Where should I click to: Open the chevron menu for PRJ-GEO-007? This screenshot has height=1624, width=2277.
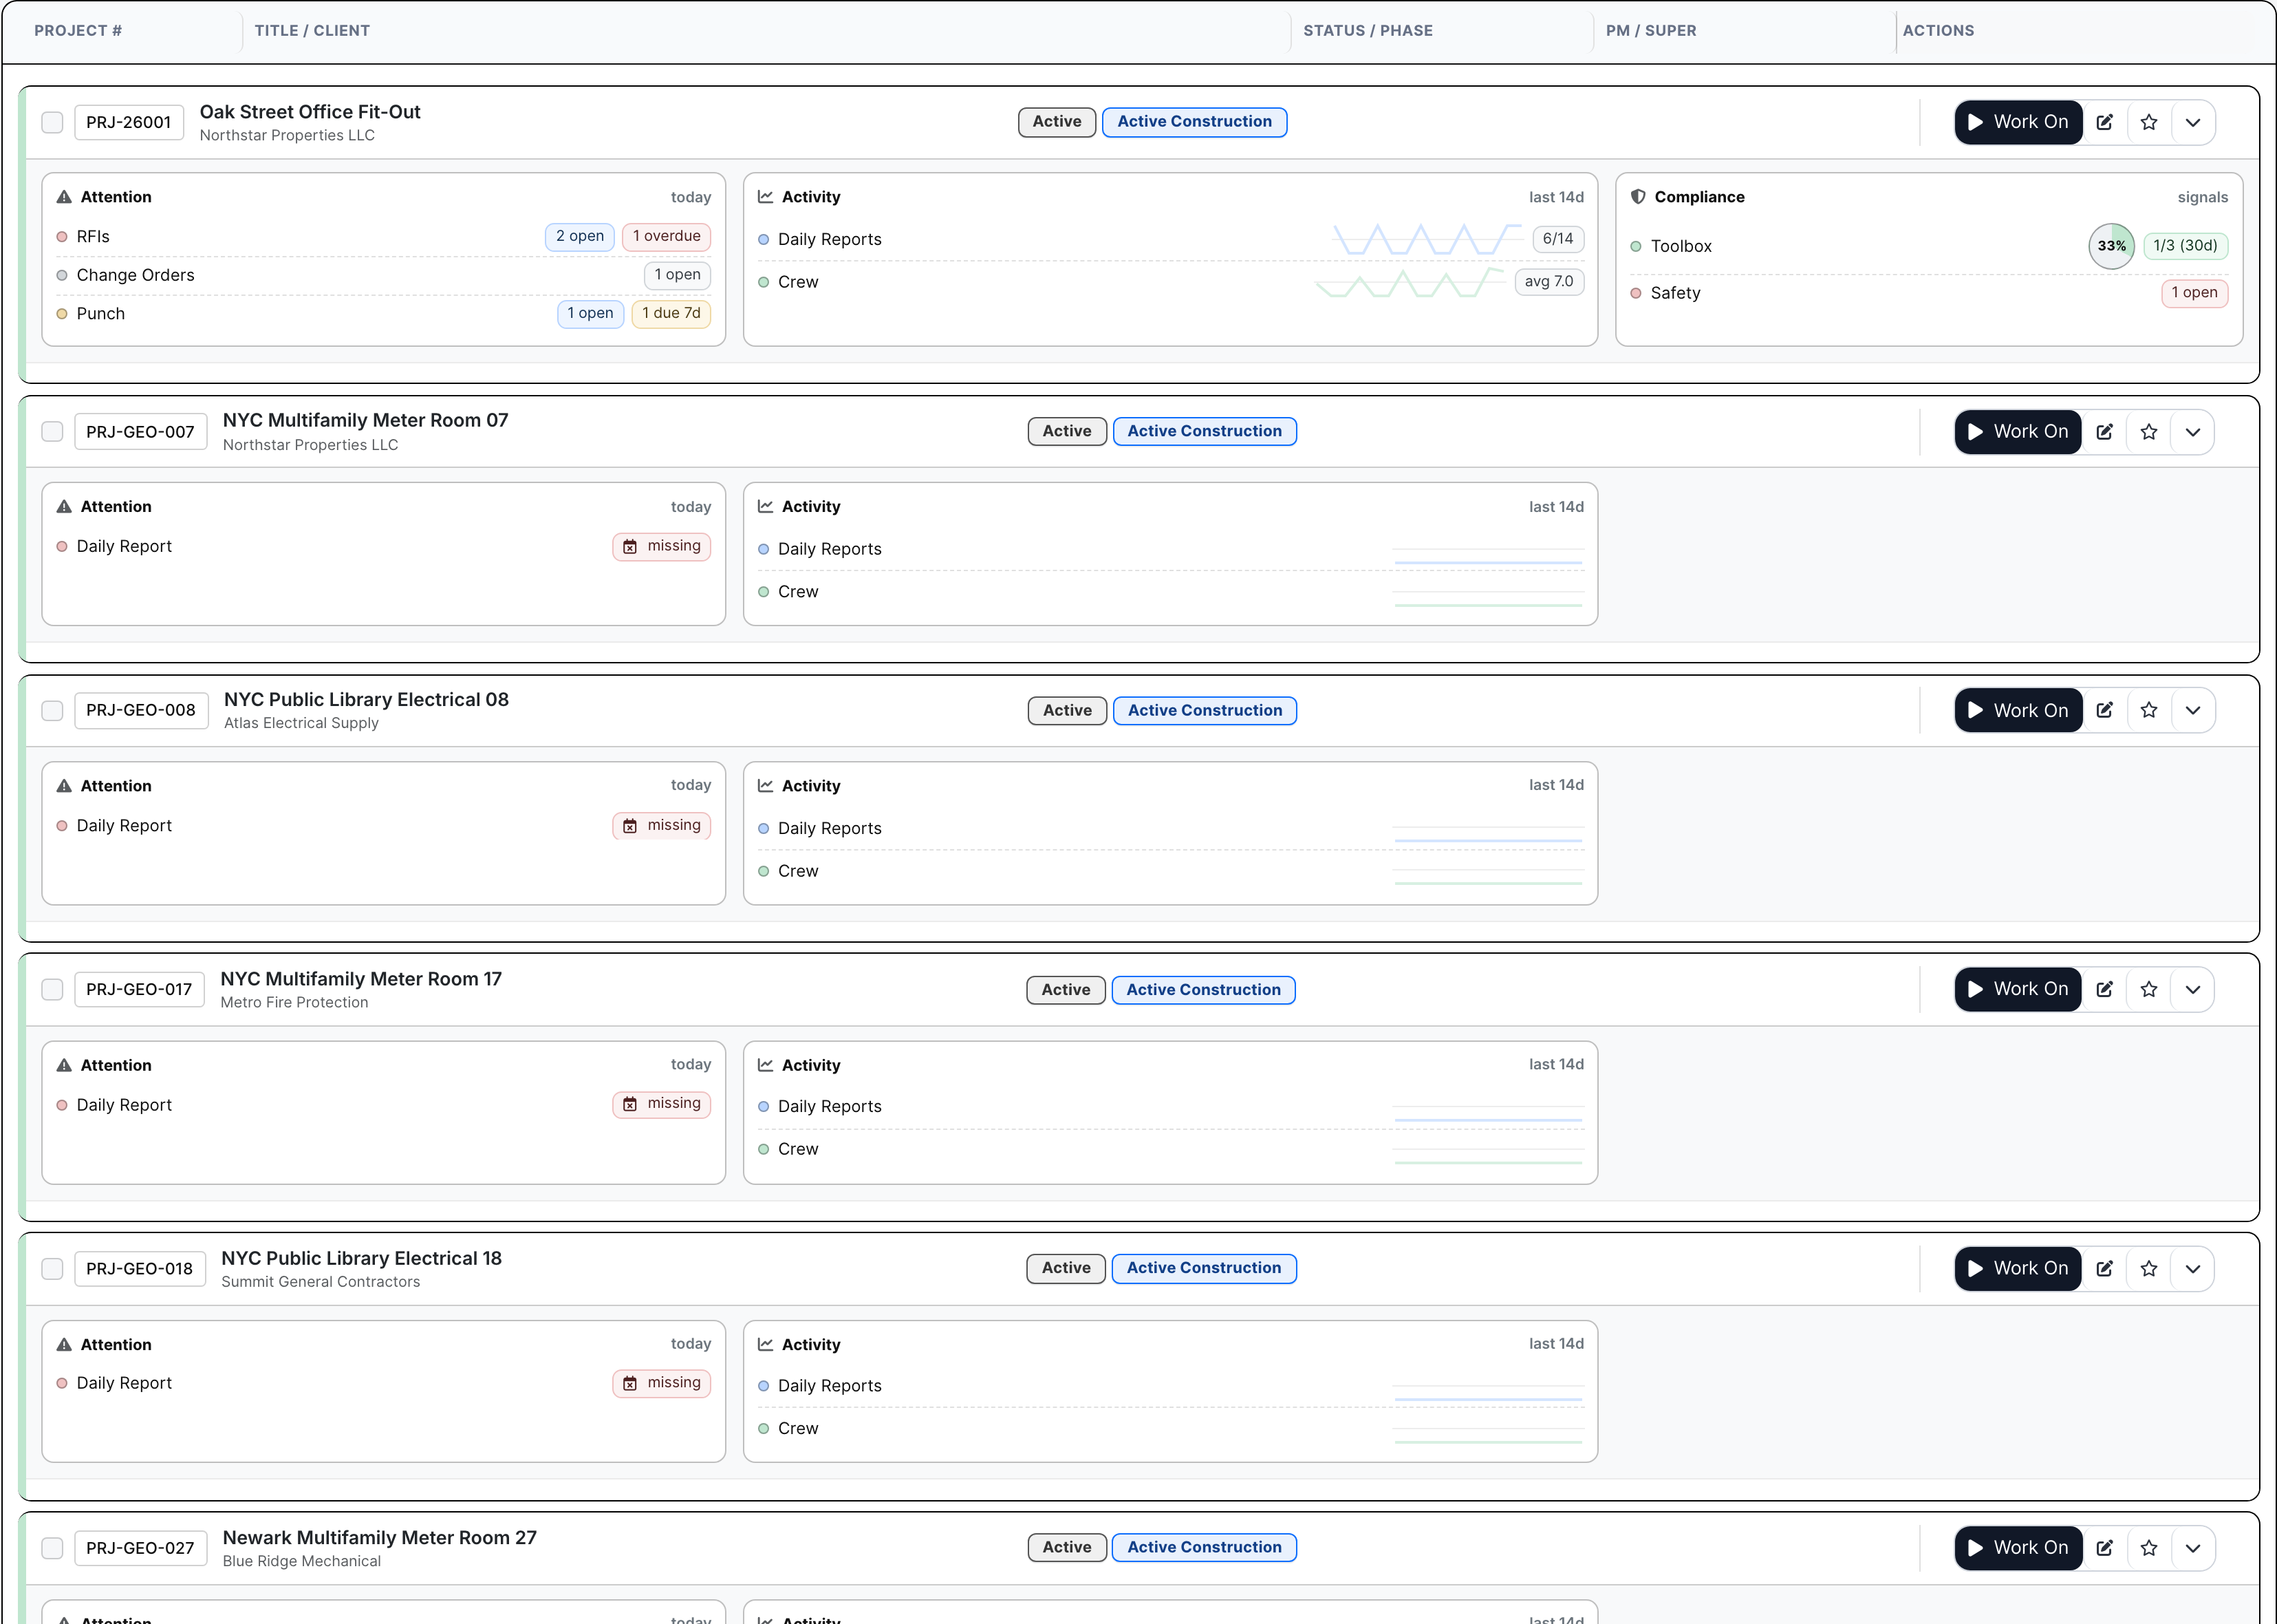pyautogui.click(x=2193, y=432)
